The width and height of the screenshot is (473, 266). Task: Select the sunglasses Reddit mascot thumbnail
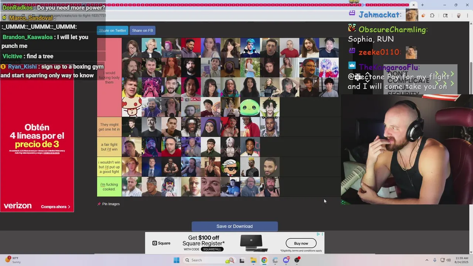click(230, 167)
